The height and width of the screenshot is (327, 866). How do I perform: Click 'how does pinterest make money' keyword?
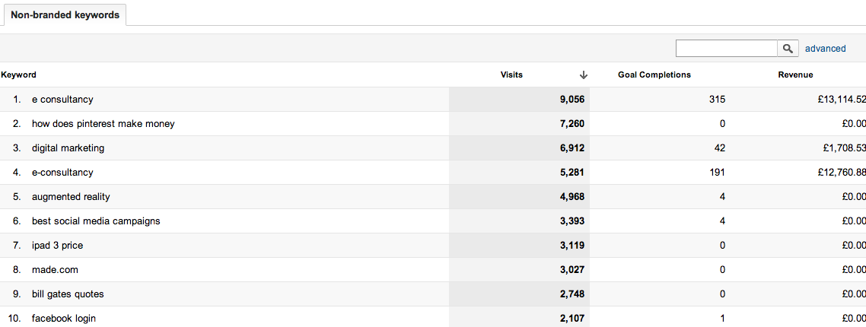(103, 124)
